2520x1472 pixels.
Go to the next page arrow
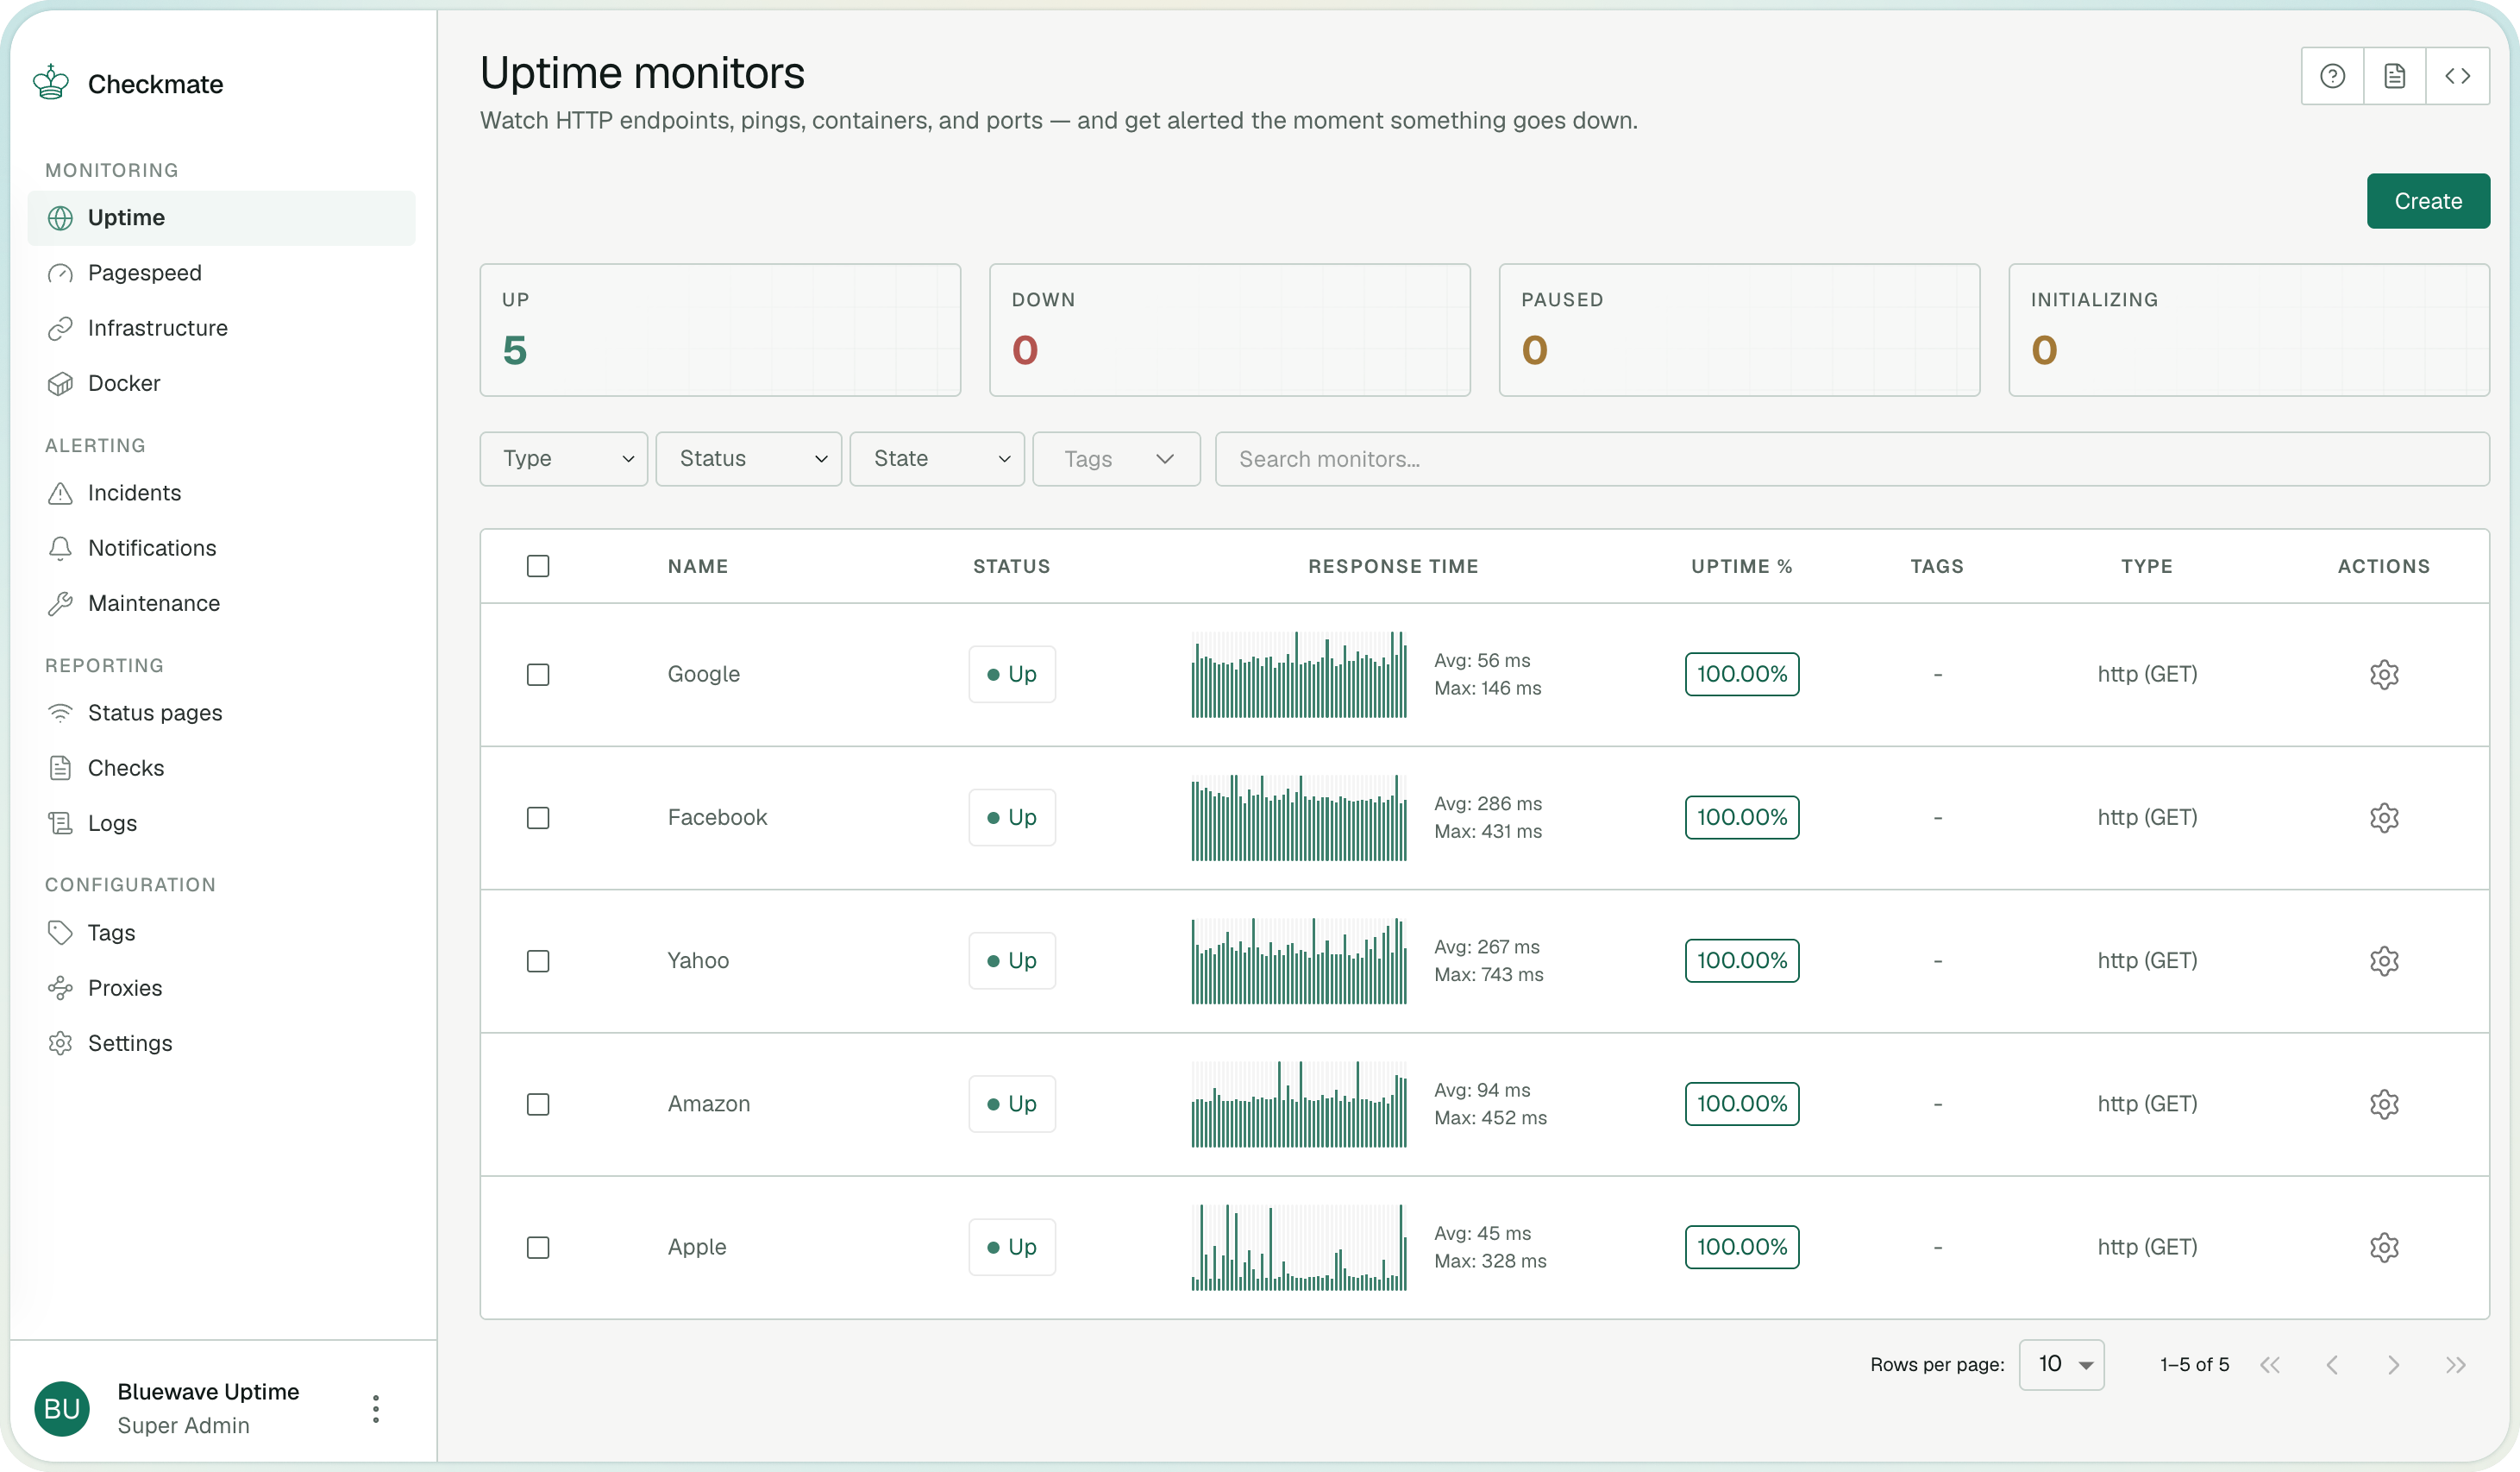click(2393, 1365)
